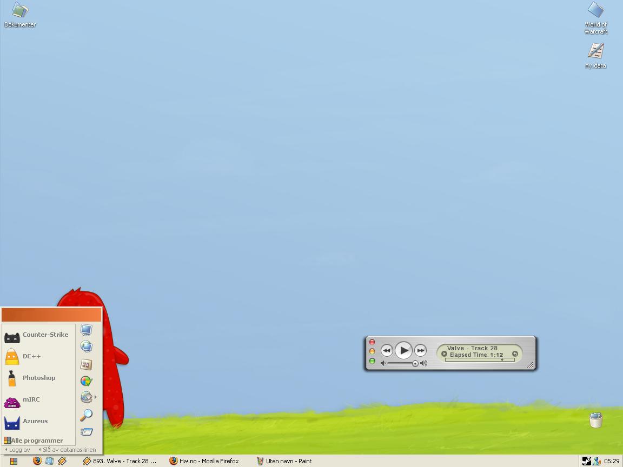623x467 pixels.
Task: Open the Steam tray icon
Action: 586,461
